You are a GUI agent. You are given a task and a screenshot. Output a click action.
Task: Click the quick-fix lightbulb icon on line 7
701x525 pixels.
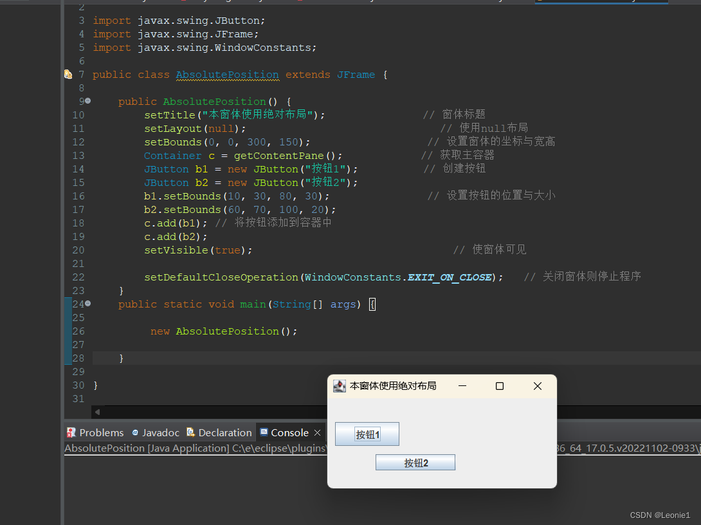click(x=68, y=74)
